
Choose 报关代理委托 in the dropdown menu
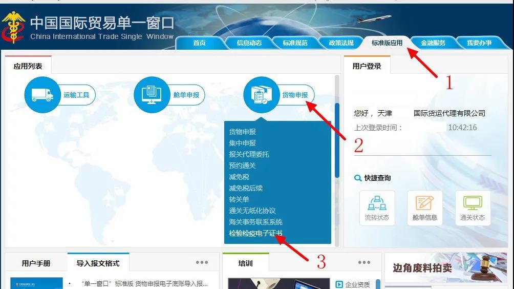pyautogui.click(x=249, y=154)
